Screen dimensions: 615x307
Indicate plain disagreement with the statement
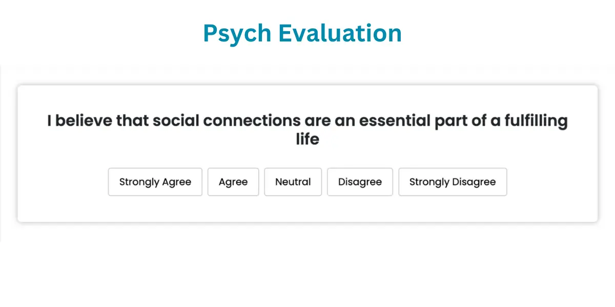coord(360,182)
